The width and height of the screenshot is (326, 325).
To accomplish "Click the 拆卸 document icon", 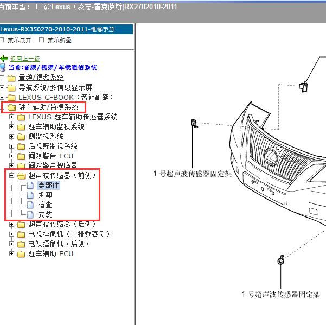I will (30, 195).
